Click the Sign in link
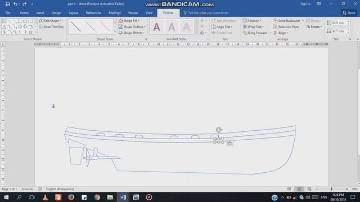The height and width of the screenshot is (202, 360). pyautogui.click(x=305, y=4)
